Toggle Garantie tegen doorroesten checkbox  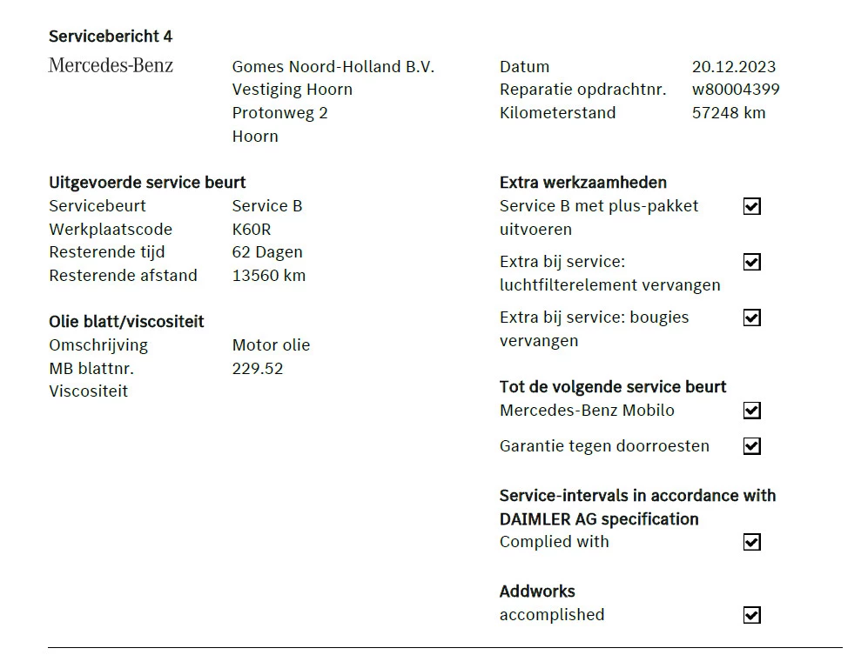click(x=752, y=446)
